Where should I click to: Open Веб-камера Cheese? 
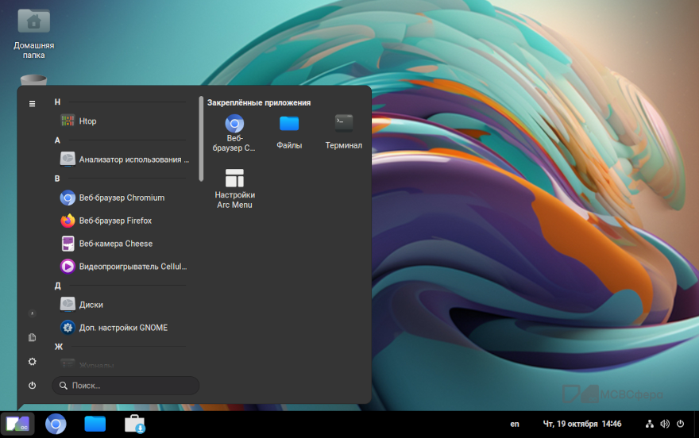[122, 244]
